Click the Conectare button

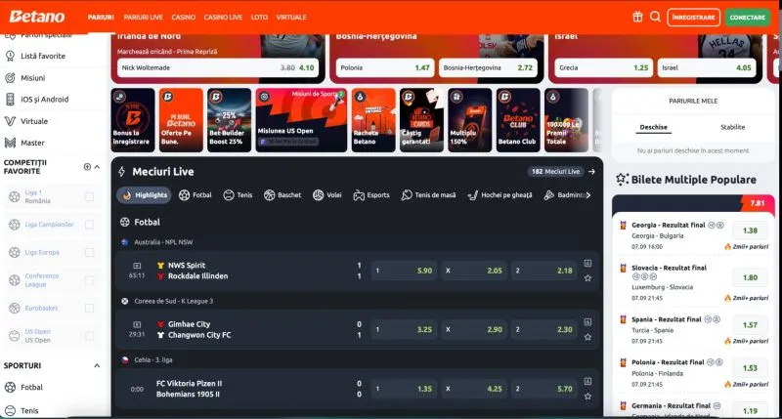point(747,17)
